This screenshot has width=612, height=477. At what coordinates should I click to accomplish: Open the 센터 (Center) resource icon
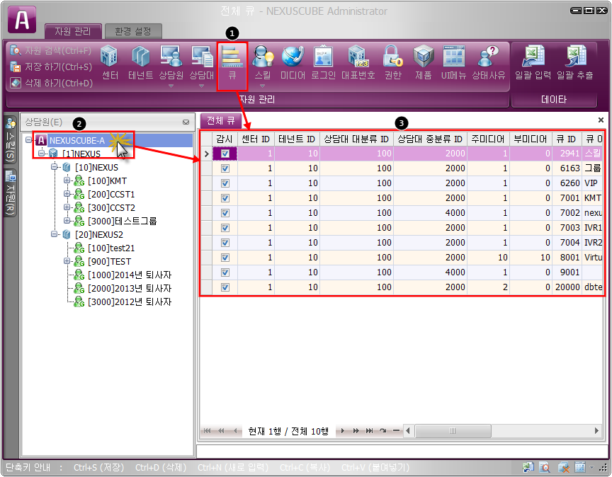[110, 62]
